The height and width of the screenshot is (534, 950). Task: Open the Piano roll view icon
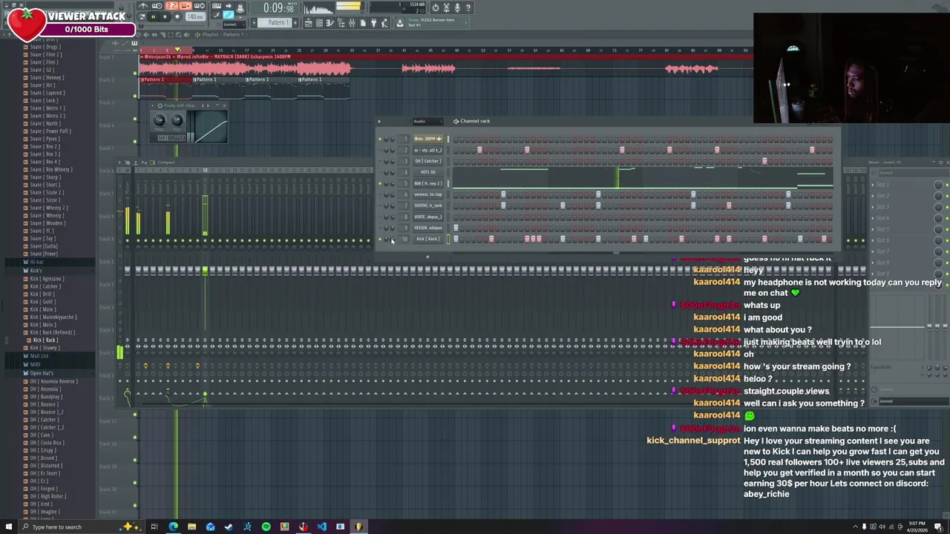click(330, 23)
